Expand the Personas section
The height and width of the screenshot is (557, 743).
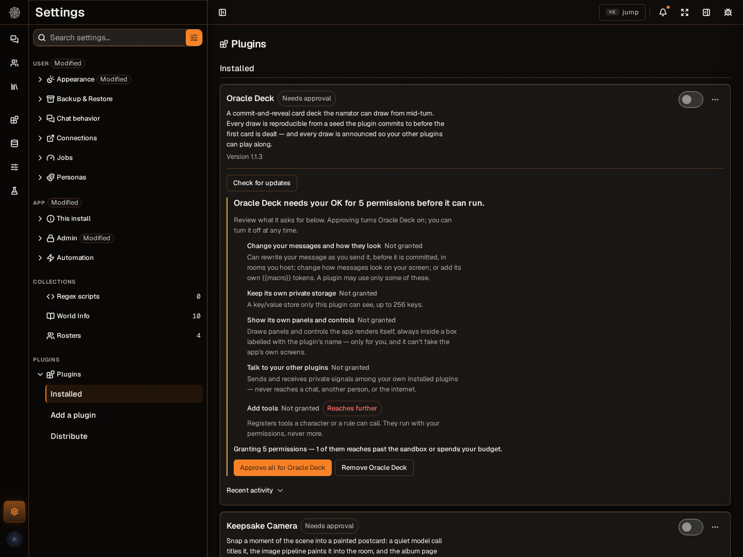click(40, 177)
